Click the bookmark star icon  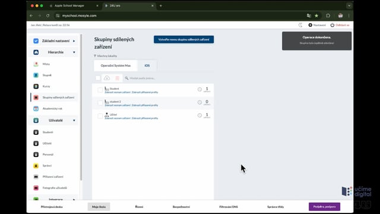coord(316,15)
